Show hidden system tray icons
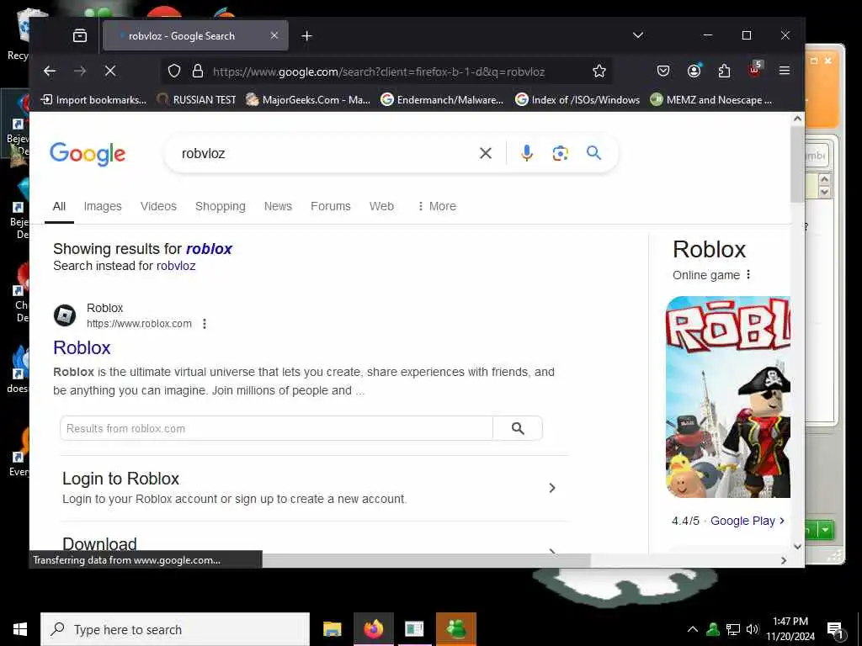The image size is (862, 646). (x=693, y=629)
